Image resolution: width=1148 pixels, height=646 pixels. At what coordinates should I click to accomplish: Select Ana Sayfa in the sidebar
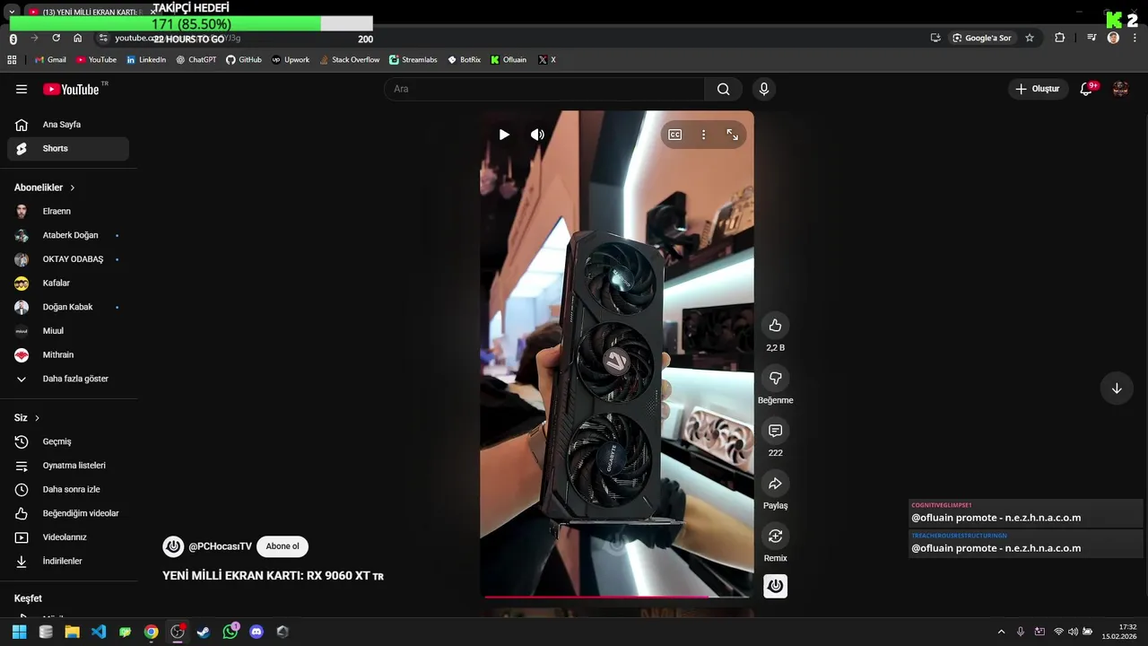coord(68,125)
